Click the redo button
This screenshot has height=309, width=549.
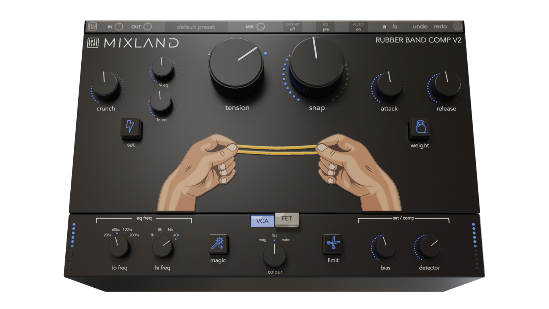click(x=440, y=27)
